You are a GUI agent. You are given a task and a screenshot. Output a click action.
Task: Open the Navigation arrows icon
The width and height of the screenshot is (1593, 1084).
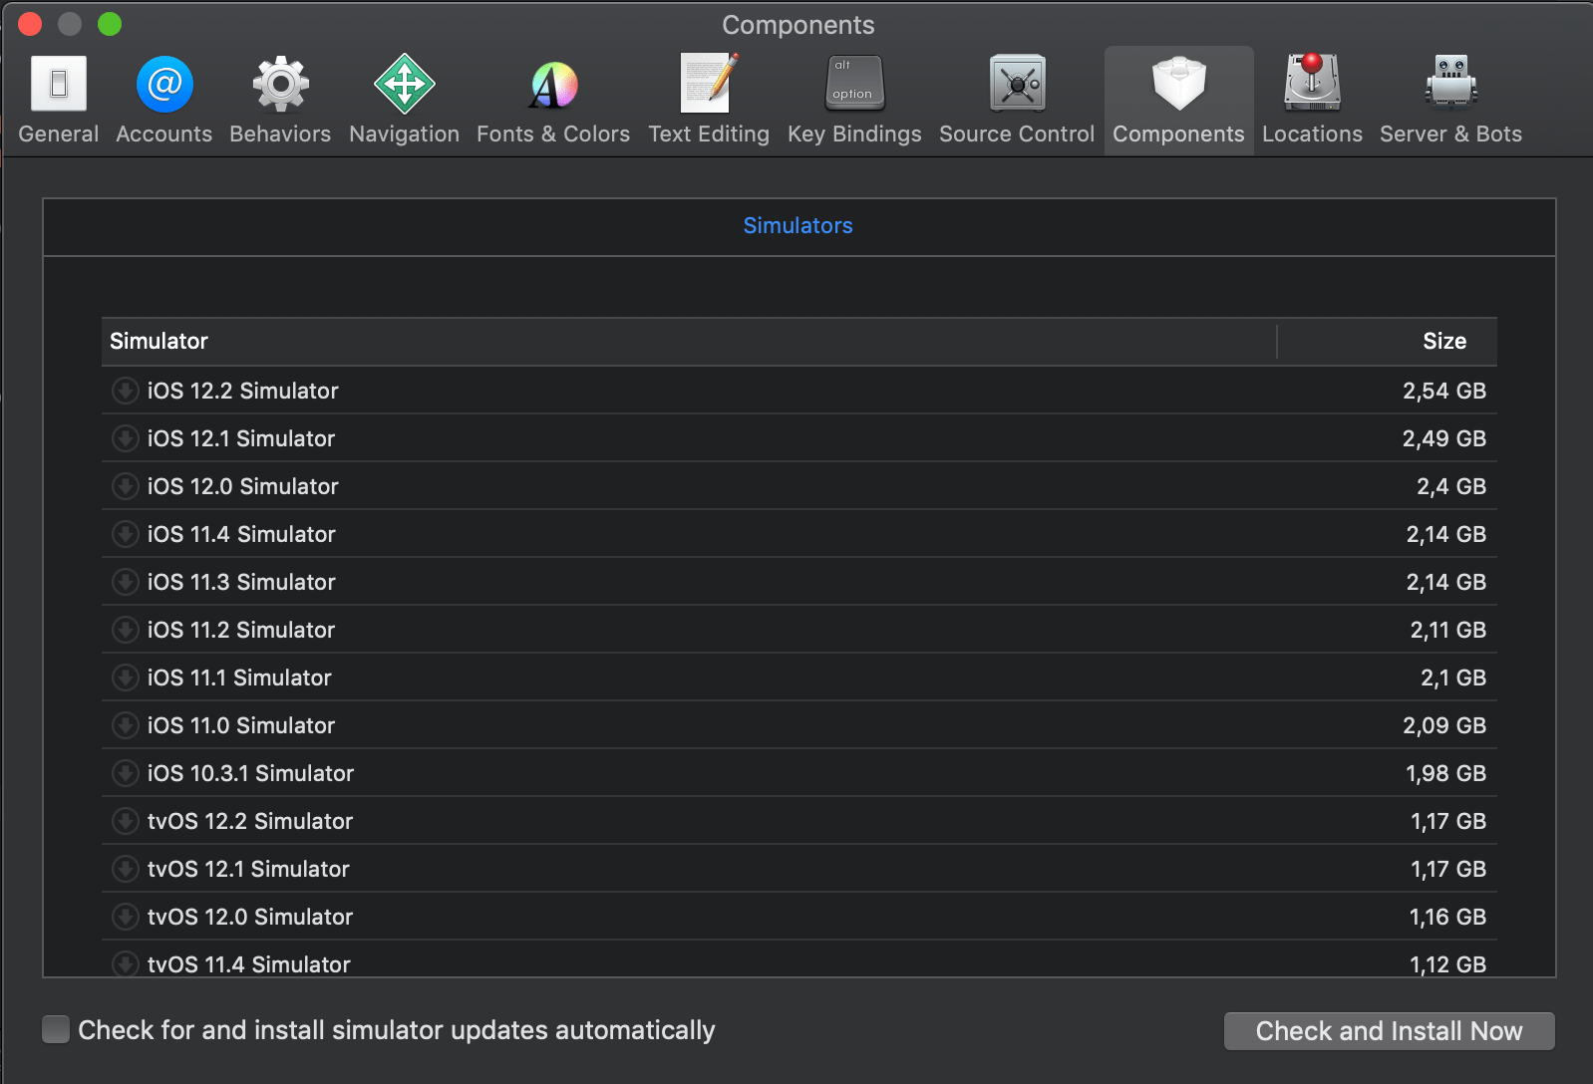point(404,84)
